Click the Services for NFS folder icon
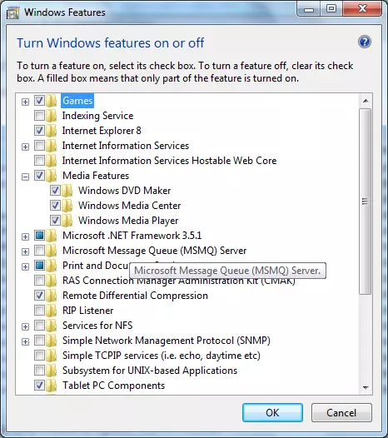The width and height of the screenshot is (388, 438). point(51,326)
